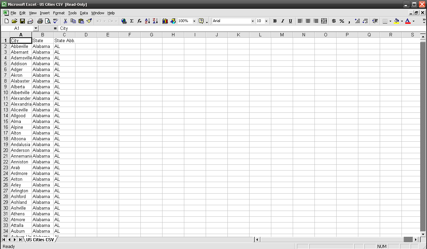
Task: Open the Drawing toolbar icon
Action: coord(173,21)
